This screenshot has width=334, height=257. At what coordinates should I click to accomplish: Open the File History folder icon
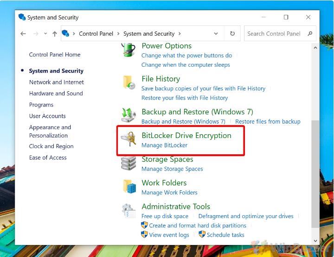[129, 82]
